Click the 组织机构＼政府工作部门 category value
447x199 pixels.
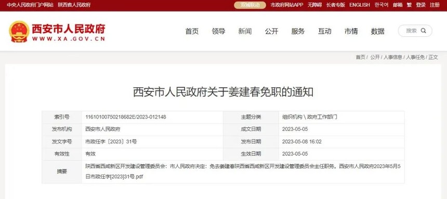point(310,117)
